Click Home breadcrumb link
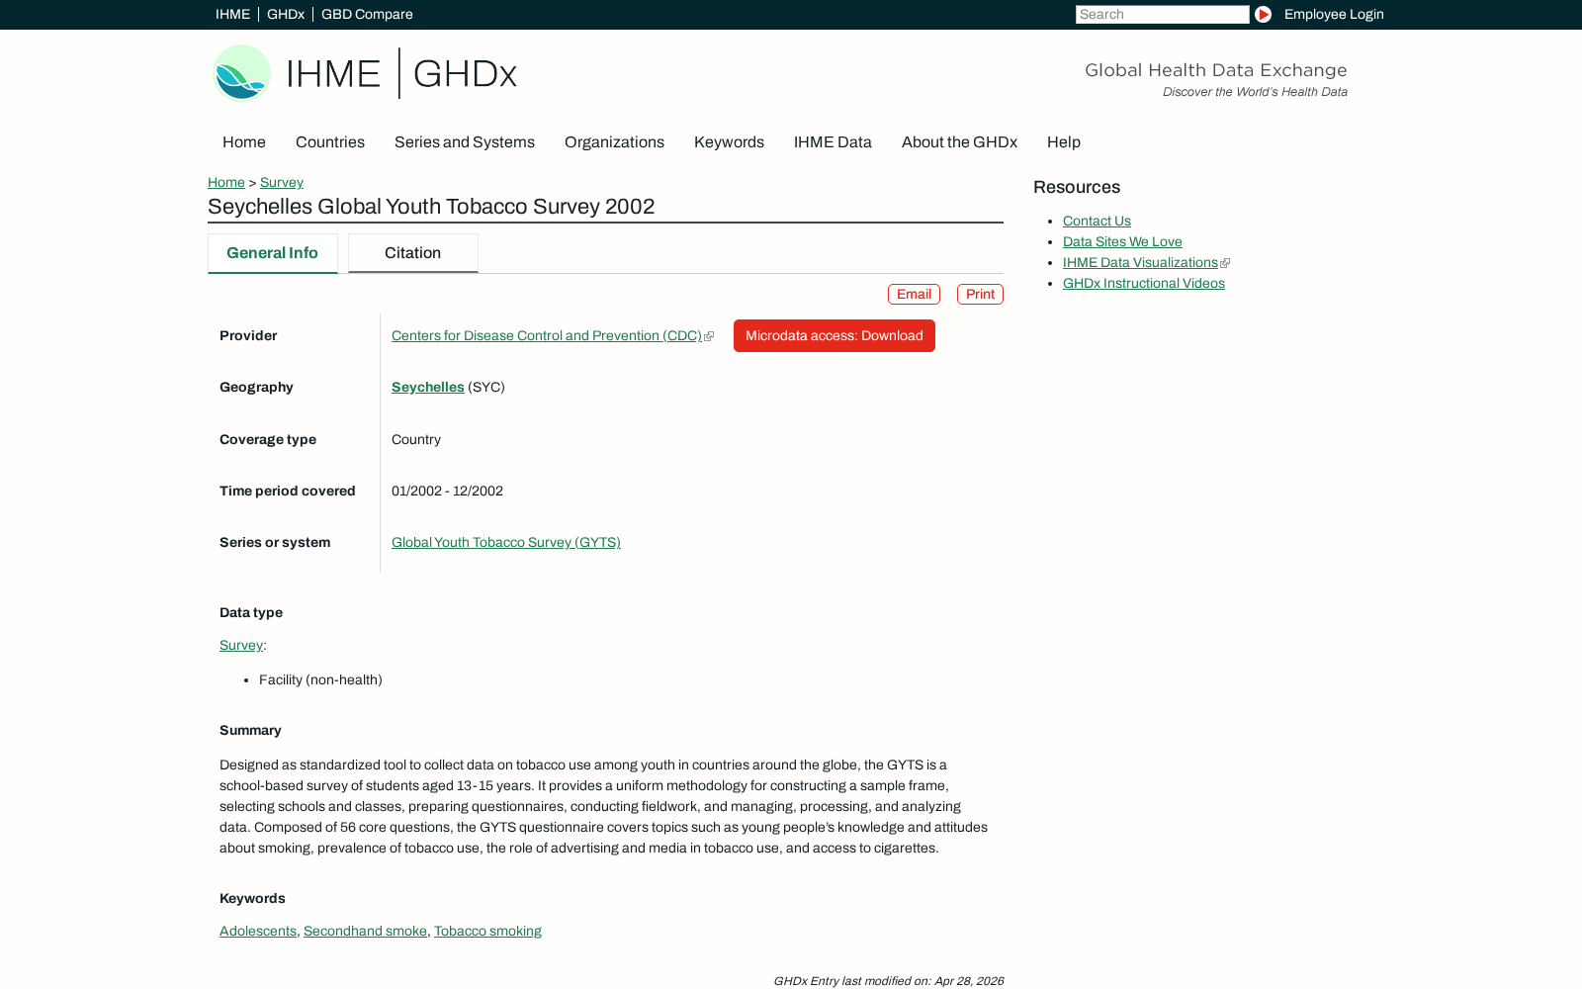The height and width of the screenshot is (989, 1582). pos(226,182)
